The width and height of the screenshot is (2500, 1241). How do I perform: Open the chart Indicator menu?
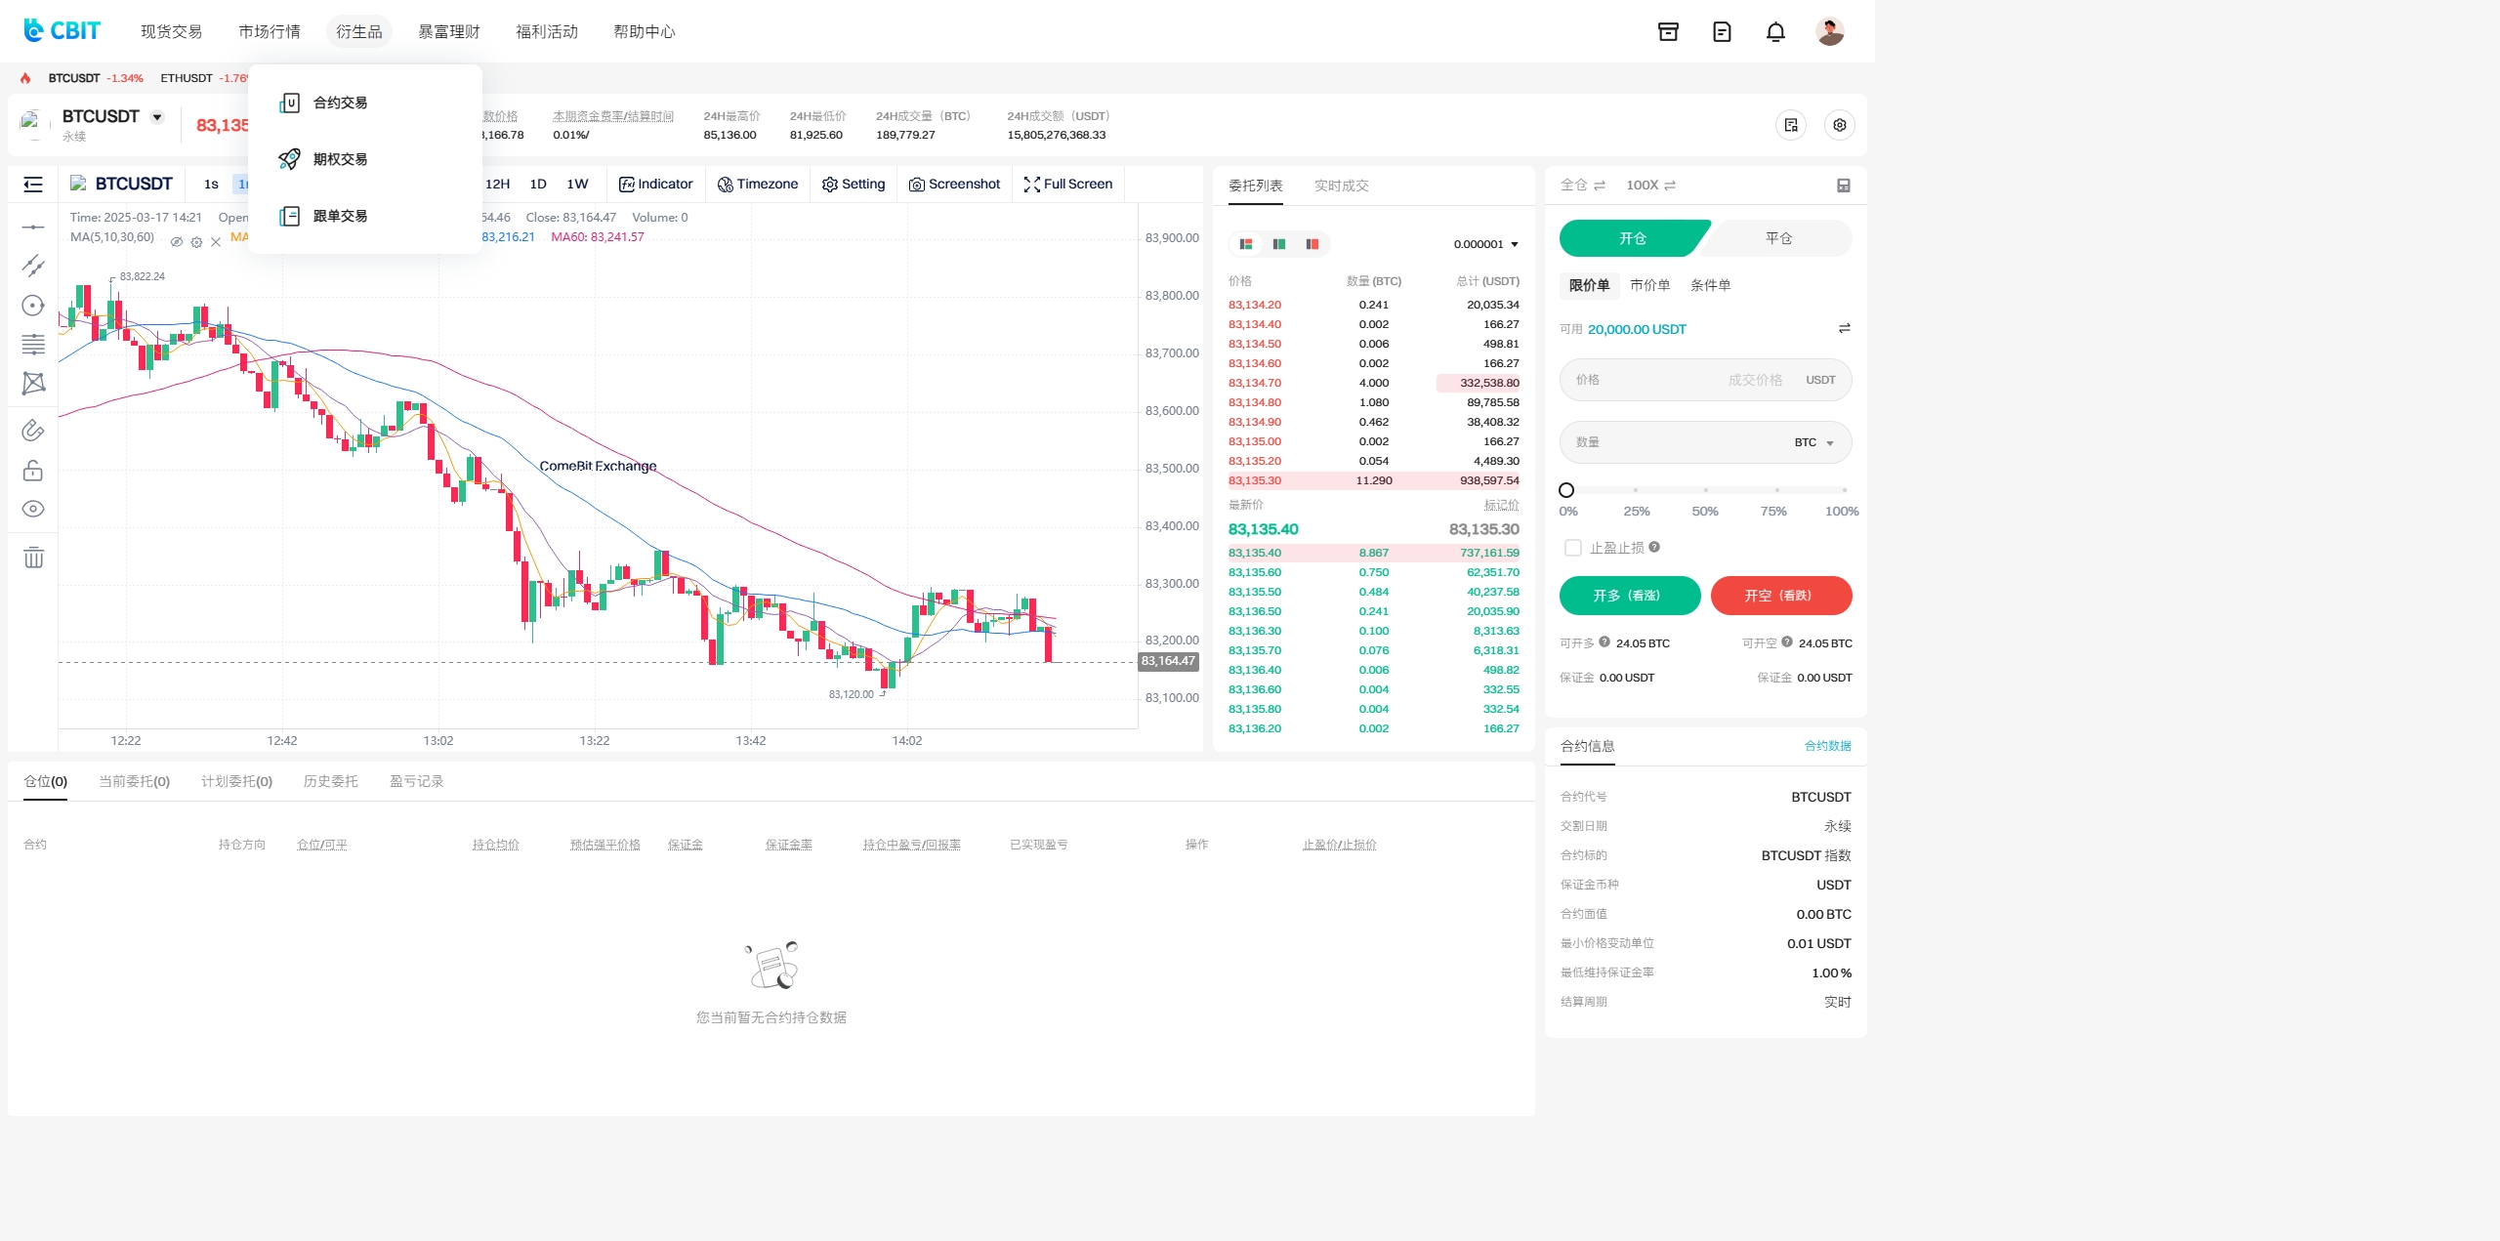tap(655, 184)
